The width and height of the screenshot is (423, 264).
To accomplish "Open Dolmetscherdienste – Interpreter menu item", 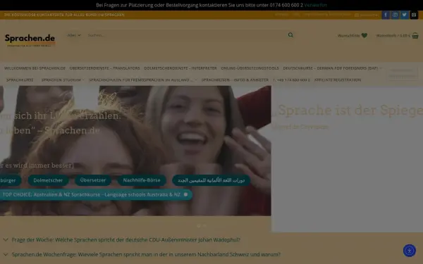I will click(x=180, y=68).
